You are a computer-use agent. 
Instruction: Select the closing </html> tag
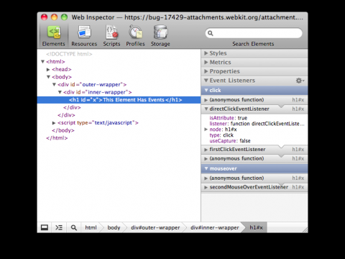[57, 138]
